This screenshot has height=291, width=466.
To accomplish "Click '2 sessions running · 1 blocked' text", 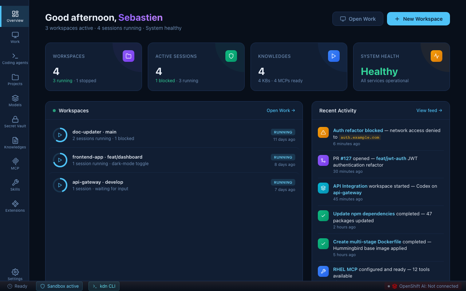I will point(103,139).
